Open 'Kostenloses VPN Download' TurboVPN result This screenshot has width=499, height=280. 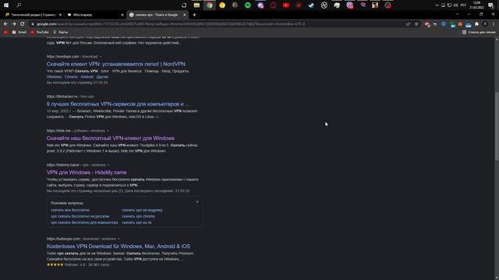tap(119, 246)
